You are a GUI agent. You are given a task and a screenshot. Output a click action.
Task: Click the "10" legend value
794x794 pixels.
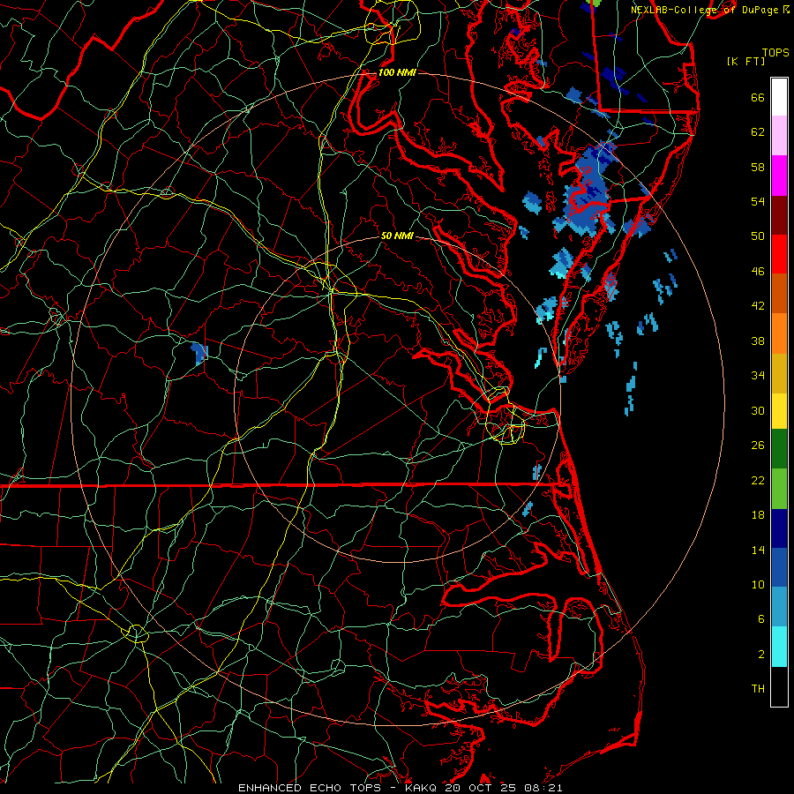coord(758,584)
